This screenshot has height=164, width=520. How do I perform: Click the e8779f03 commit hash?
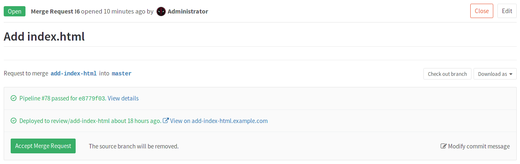coord(92,98)
